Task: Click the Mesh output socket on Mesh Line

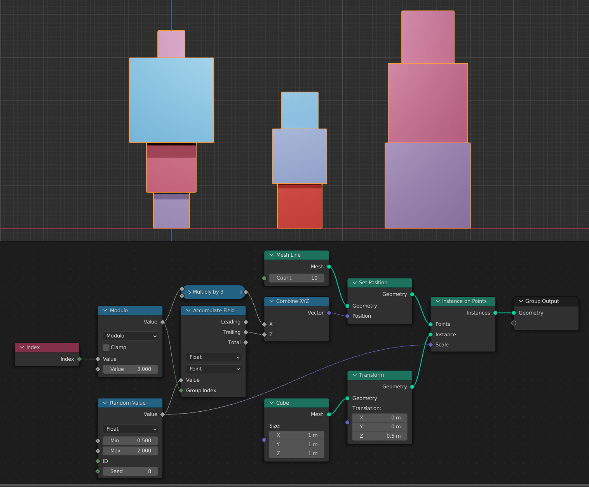Action: (x=328, y=266)
